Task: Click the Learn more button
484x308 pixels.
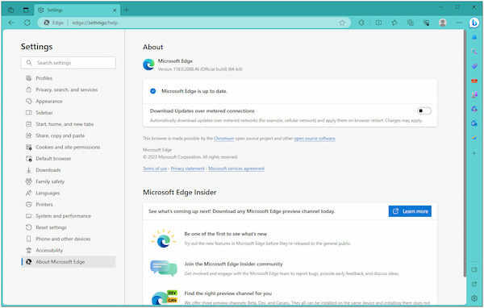Action: click(410, 211)
